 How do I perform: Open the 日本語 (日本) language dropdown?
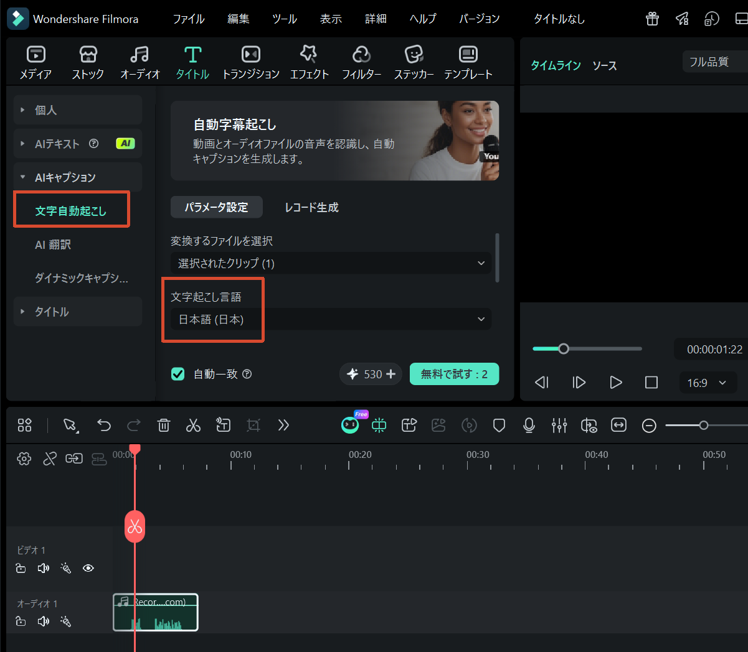point(331,319)
